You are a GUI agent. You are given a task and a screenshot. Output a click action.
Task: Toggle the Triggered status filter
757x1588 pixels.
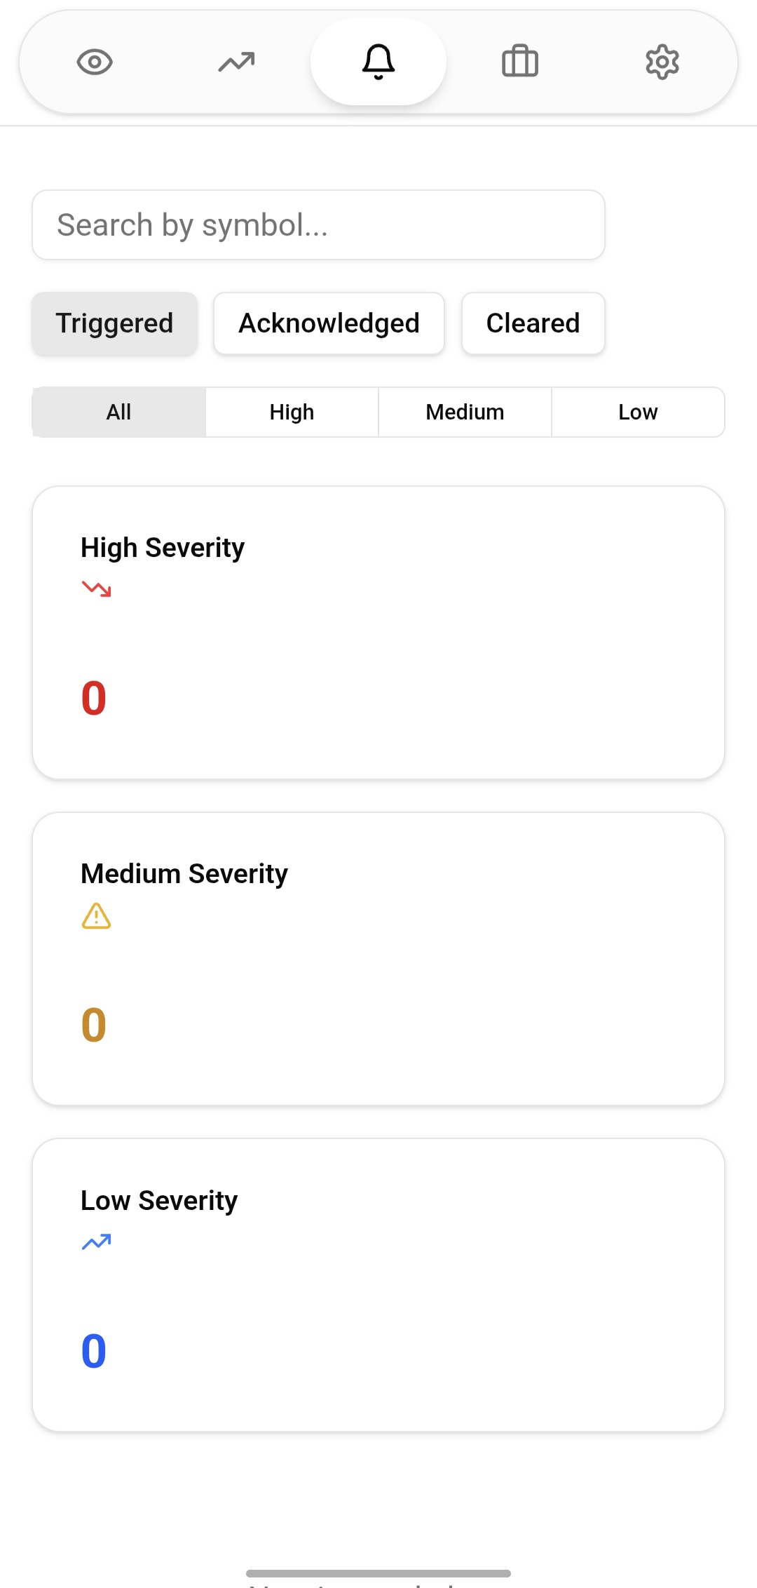coord(114,323)
